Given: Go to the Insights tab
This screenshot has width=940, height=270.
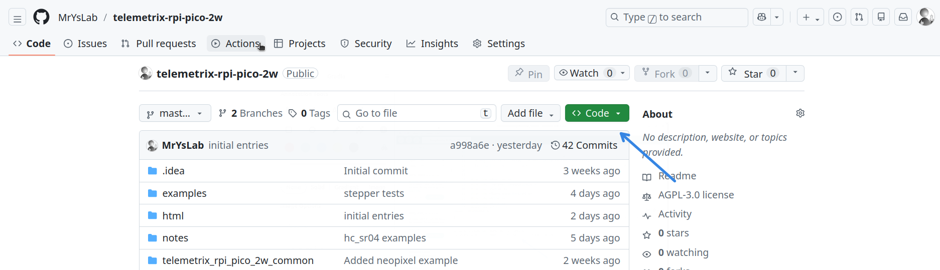Looking at the screenshot, I should pyautogui.click(x=432, y=44).
